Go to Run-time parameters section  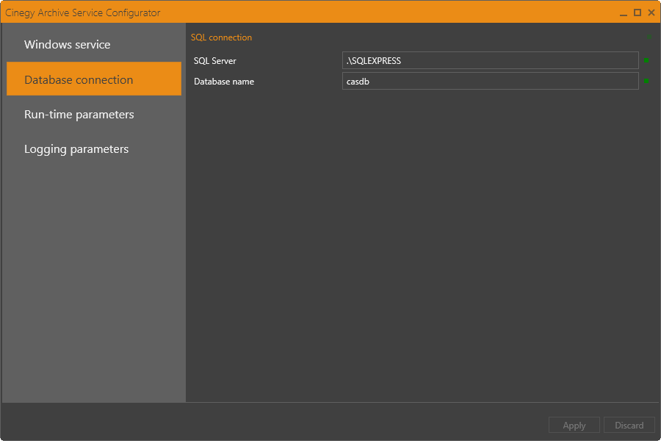[93, 115]
